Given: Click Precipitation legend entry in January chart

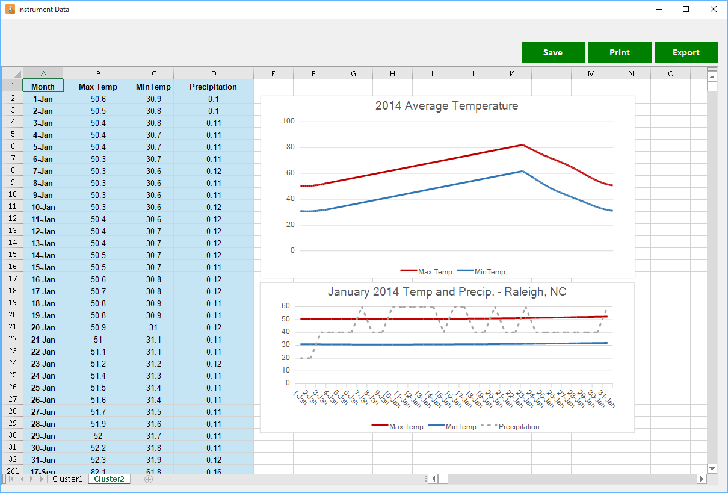Looking at the screenshot, I should [x=519, y=427].
